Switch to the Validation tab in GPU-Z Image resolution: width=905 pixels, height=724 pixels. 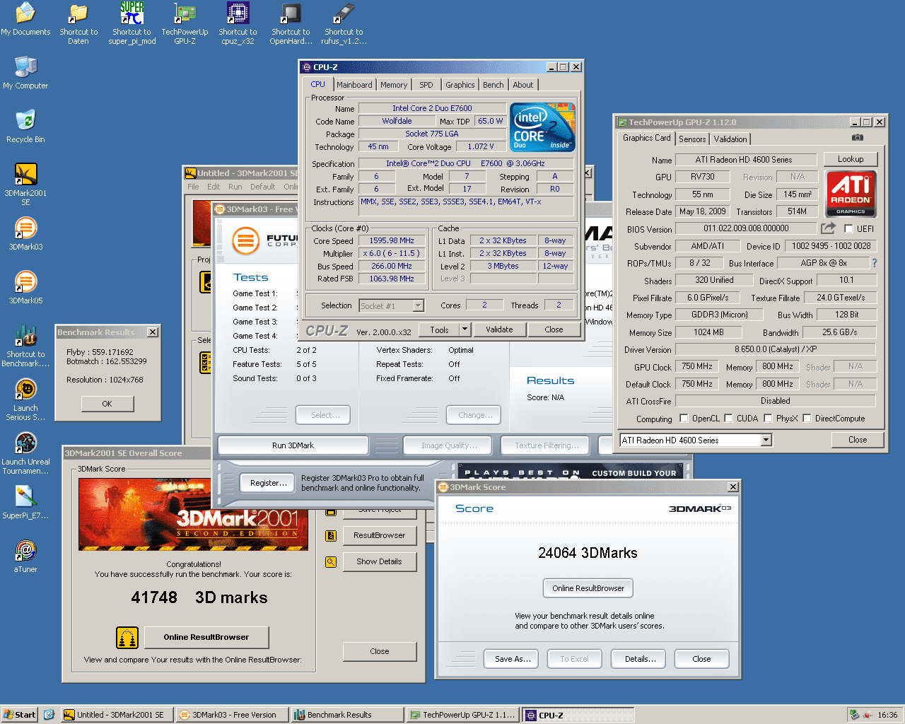coord(730,139)
